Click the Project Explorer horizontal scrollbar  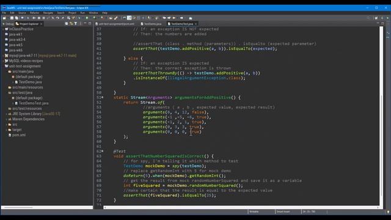[47, 207]
